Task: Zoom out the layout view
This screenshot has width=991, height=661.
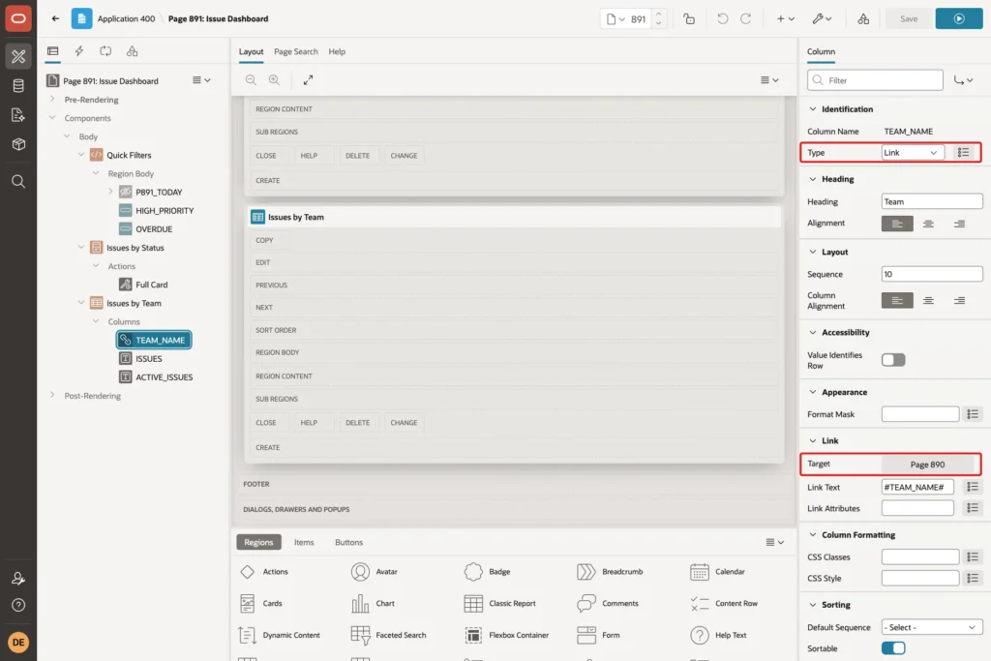Action: pyautogui.click(x=251, y=79)
